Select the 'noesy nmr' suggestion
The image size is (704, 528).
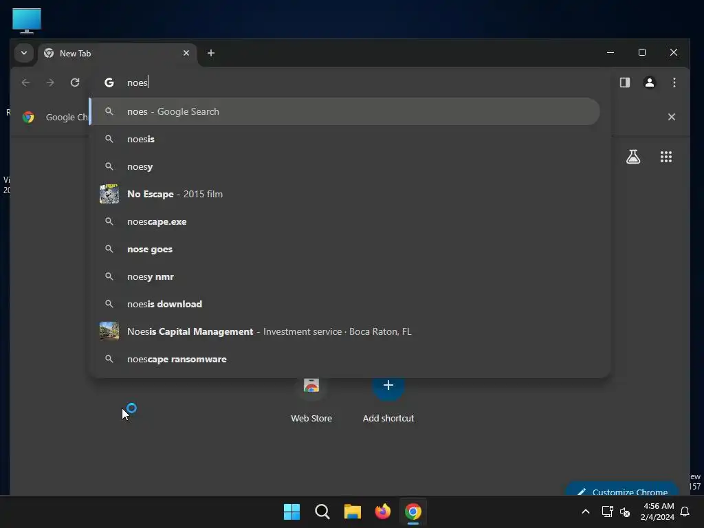click(x=344, y=276)
